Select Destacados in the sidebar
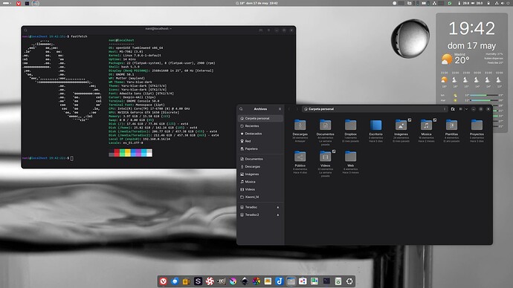The height and width of the screenshot is (288, 513). pyautogui.click(x=260, y=134)
